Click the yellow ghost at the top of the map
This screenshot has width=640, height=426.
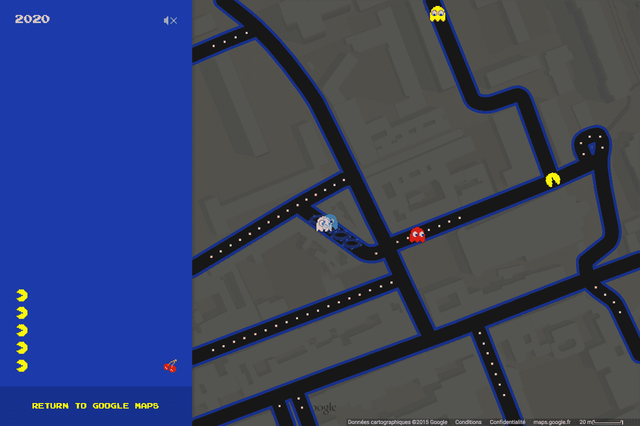point(437,14)
